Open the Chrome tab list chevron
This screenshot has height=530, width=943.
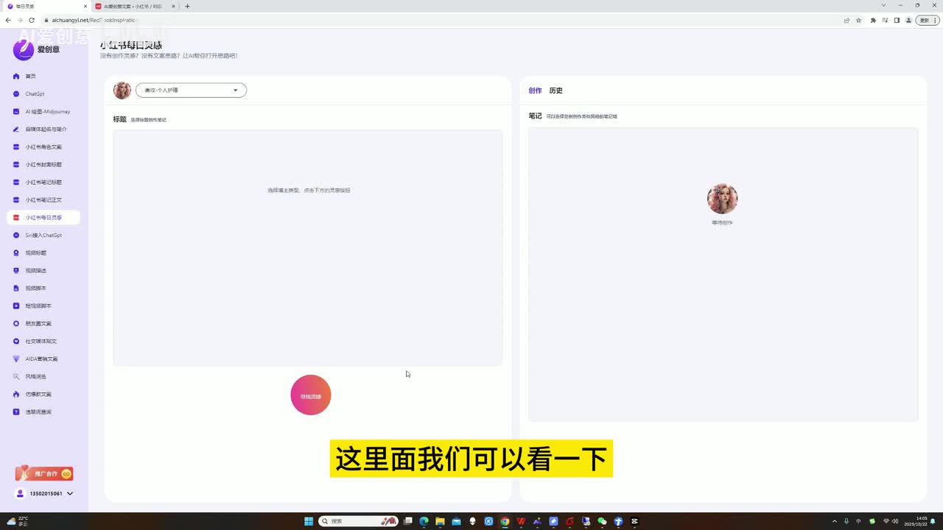pos(883,6)
